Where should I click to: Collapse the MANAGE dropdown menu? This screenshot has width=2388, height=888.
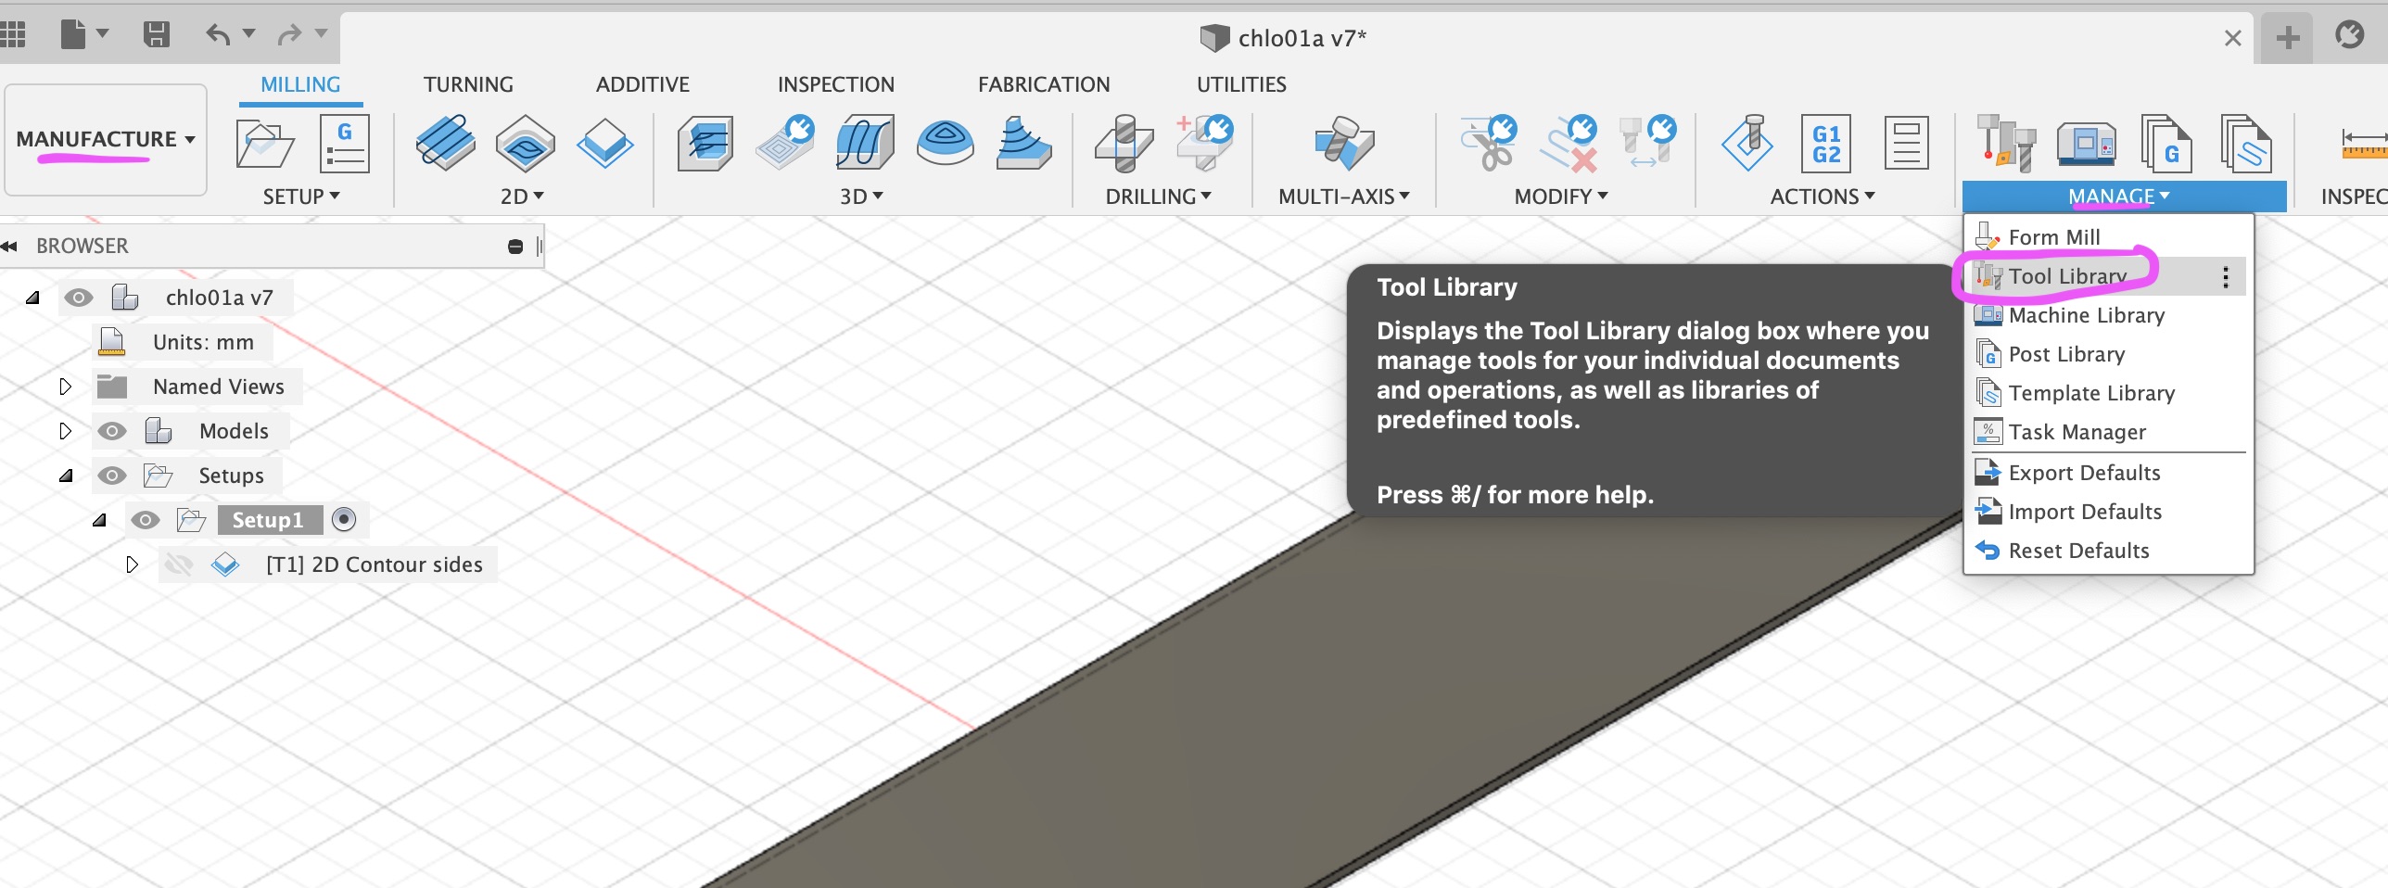pyautogui.click(x=2123, y=197)
